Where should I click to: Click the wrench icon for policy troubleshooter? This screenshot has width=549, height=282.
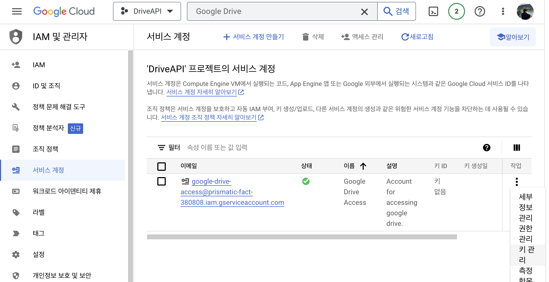(x=16, y=107)
